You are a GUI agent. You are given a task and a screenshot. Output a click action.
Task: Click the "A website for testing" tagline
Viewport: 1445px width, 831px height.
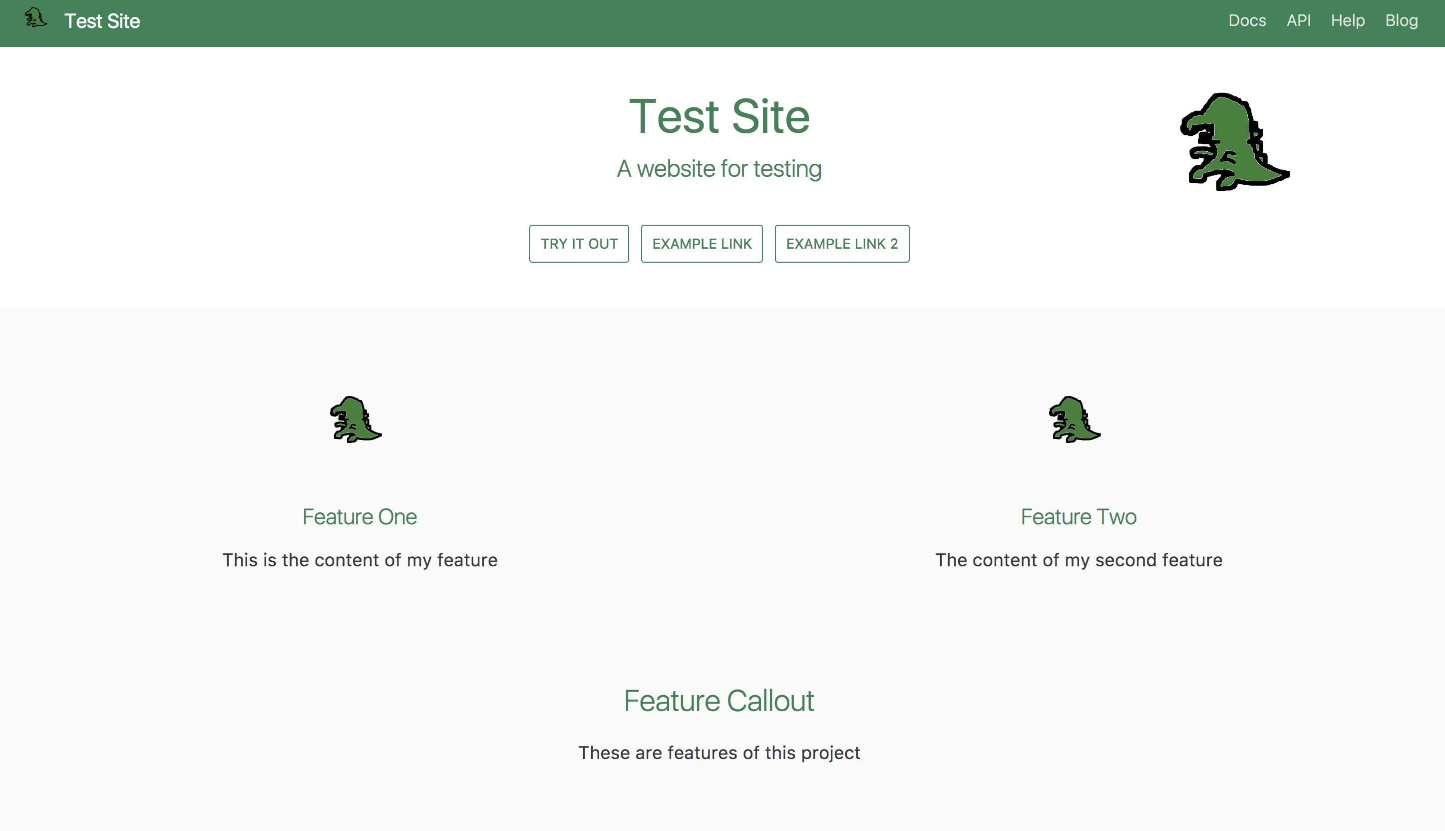[x=719, y=168]
